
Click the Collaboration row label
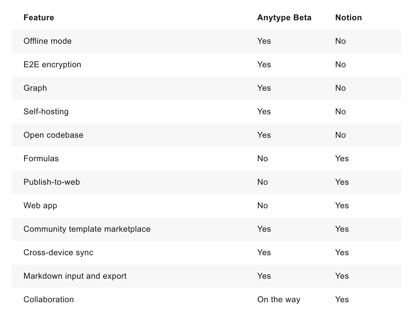[49, 300]
